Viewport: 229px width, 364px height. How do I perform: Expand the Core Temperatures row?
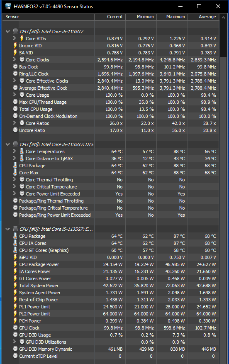point(15,151)
